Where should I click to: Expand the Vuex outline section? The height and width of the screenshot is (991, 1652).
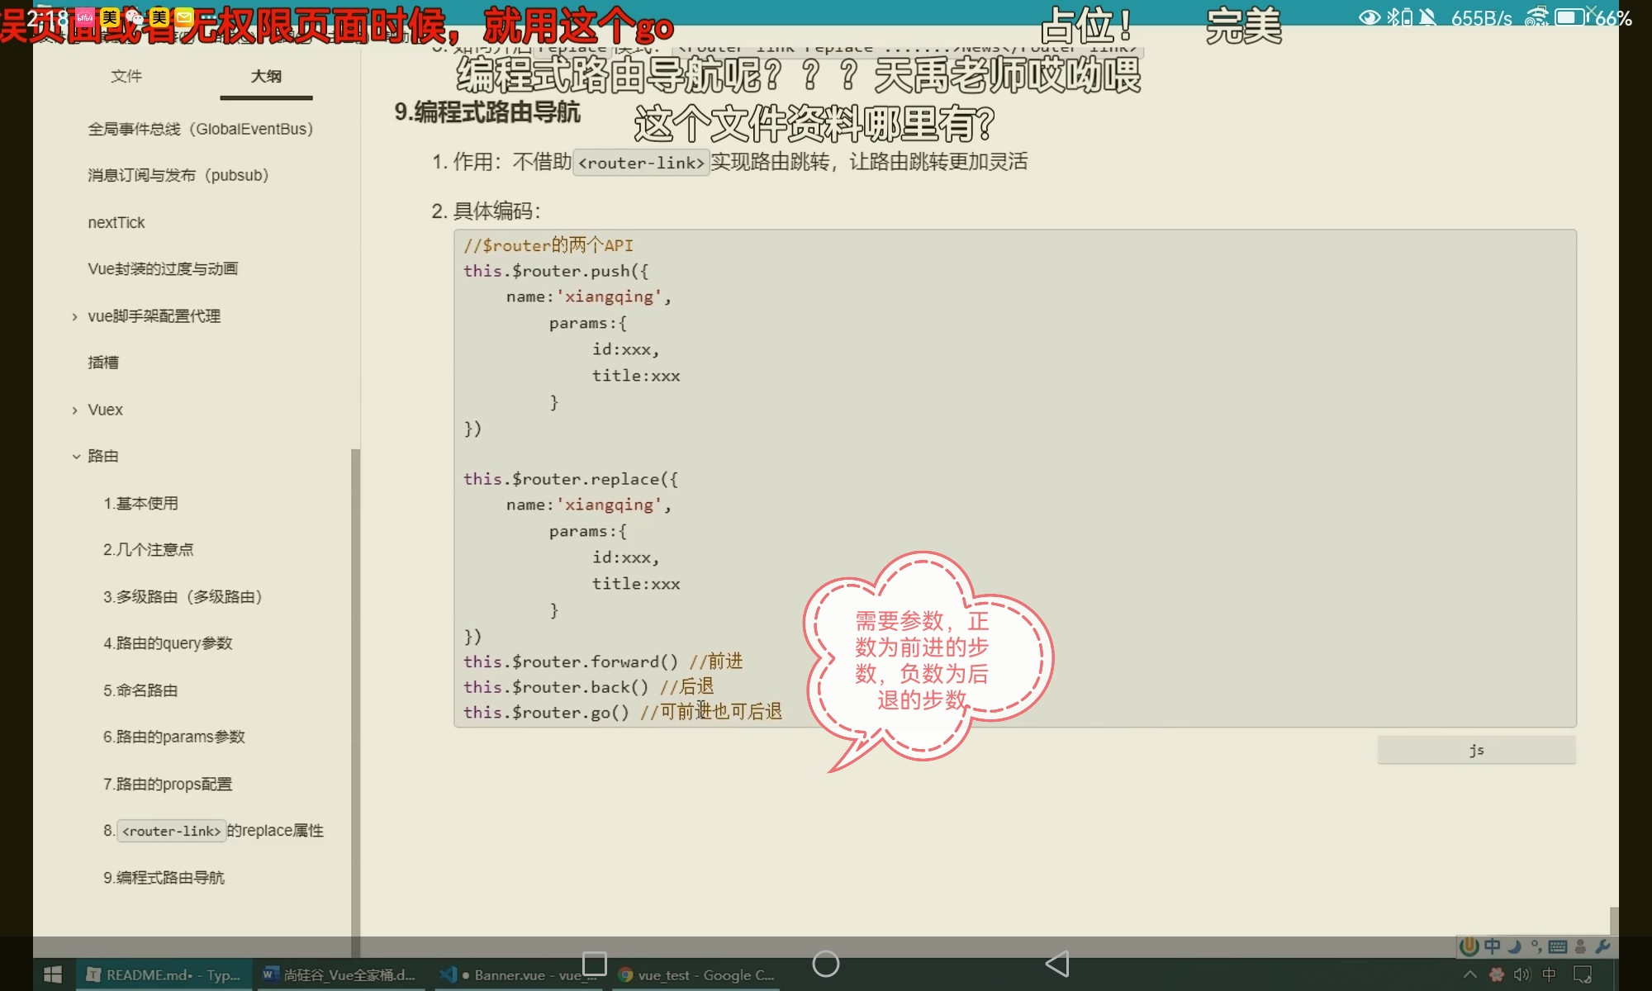(x=75, y=410)
